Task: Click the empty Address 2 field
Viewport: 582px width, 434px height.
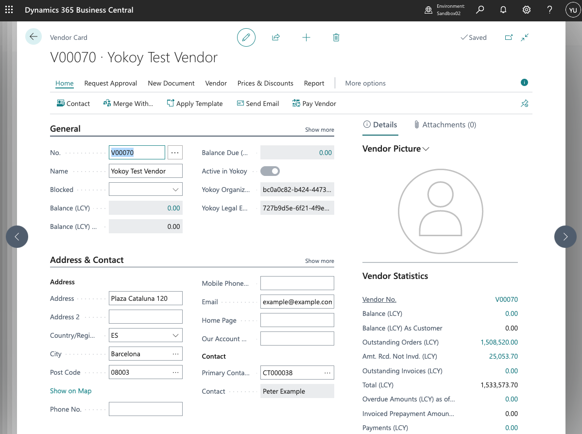Action: [146, 317]
